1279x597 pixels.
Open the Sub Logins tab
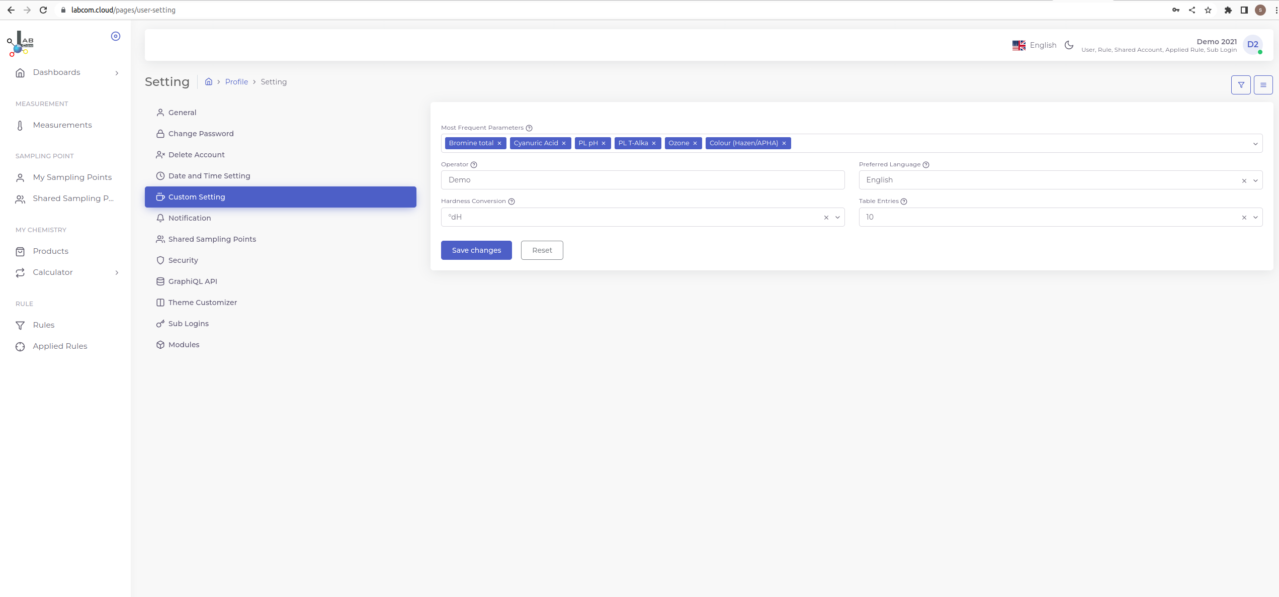tap(281, 324)
